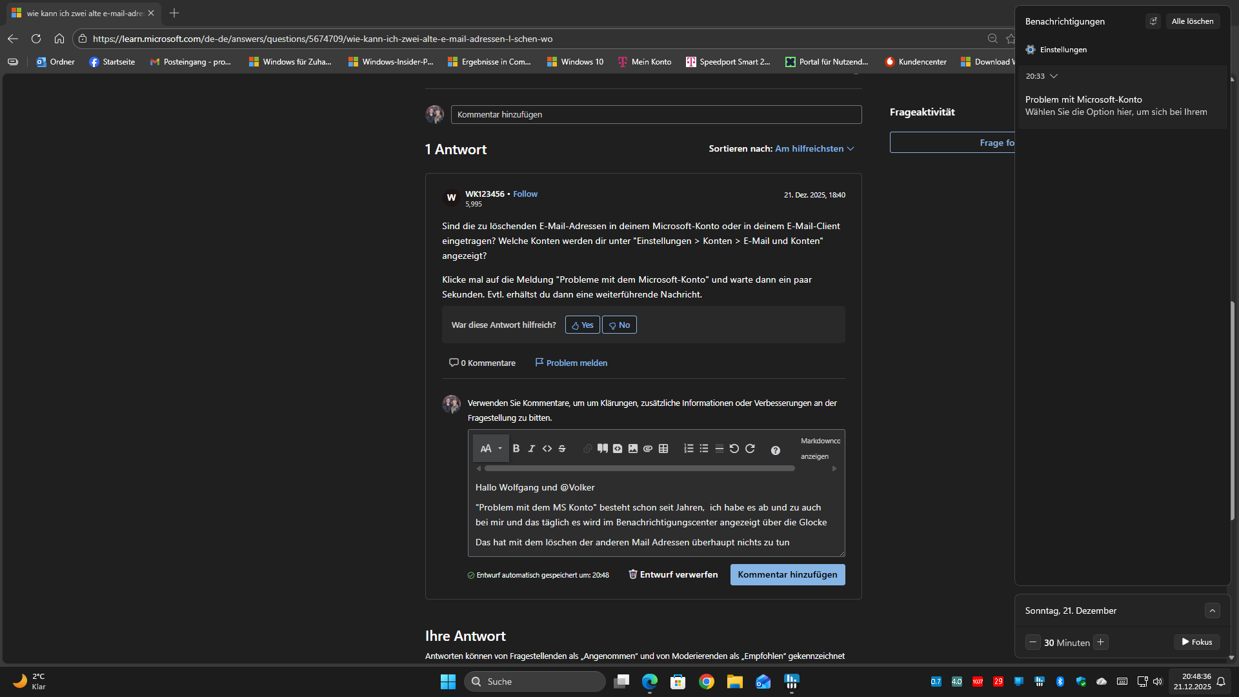Screen dimensions: 1239x697
Task: Collapse the Sonntag, 21. Dezember calendar
Action: coord(1213,611)
